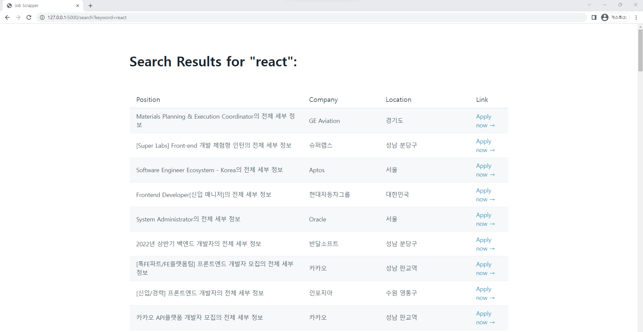Click scrollbar up arrow
This screenshot has width=643, height=332.
point(640,26)
